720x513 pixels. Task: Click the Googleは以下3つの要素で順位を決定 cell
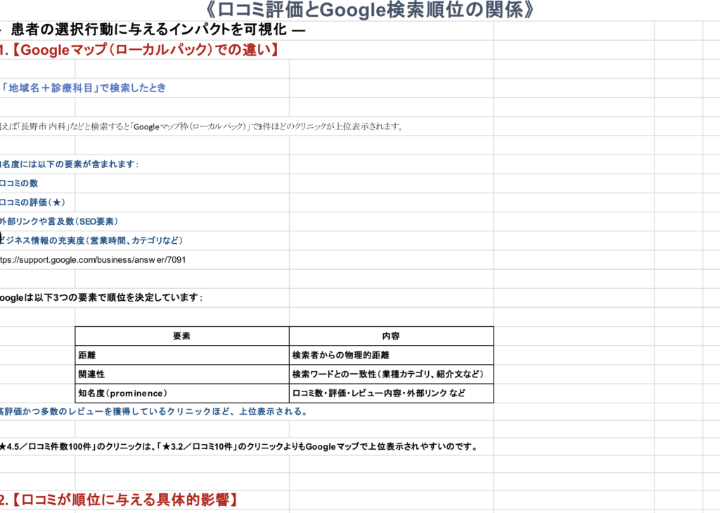pyautogui.click(x=101, y=297)
